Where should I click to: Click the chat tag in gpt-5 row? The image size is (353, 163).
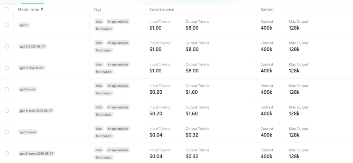[99, 22]
